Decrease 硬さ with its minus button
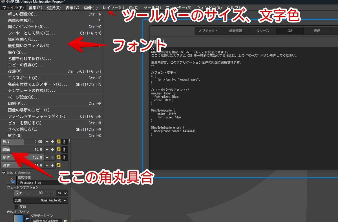The image size is (338, 222). (47, 158)
